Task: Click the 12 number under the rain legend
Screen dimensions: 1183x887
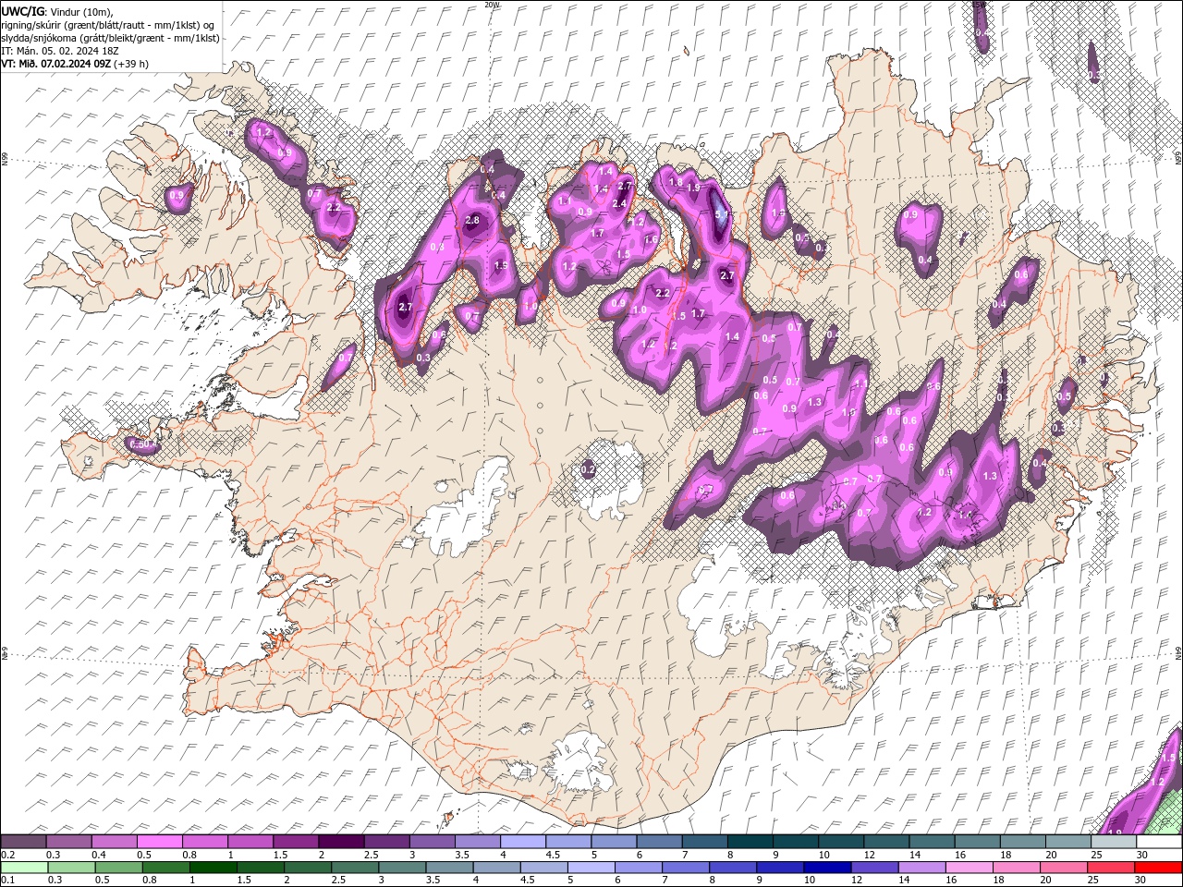Action: point(857,880)
